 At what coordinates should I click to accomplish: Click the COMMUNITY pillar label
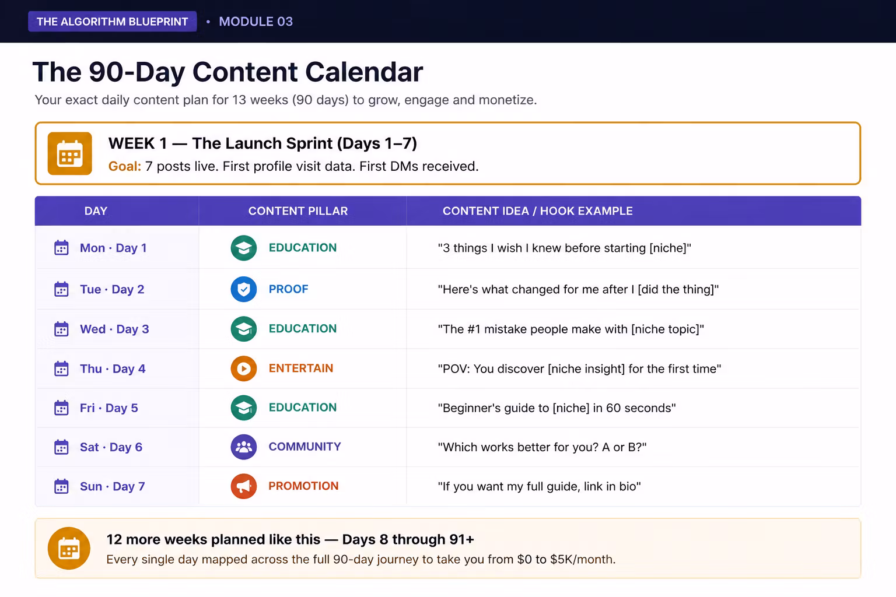tap(304, 447)
